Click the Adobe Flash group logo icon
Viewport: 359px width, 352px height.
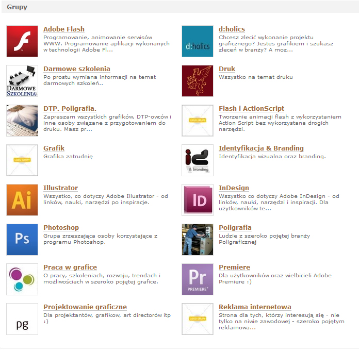(22, 41)
